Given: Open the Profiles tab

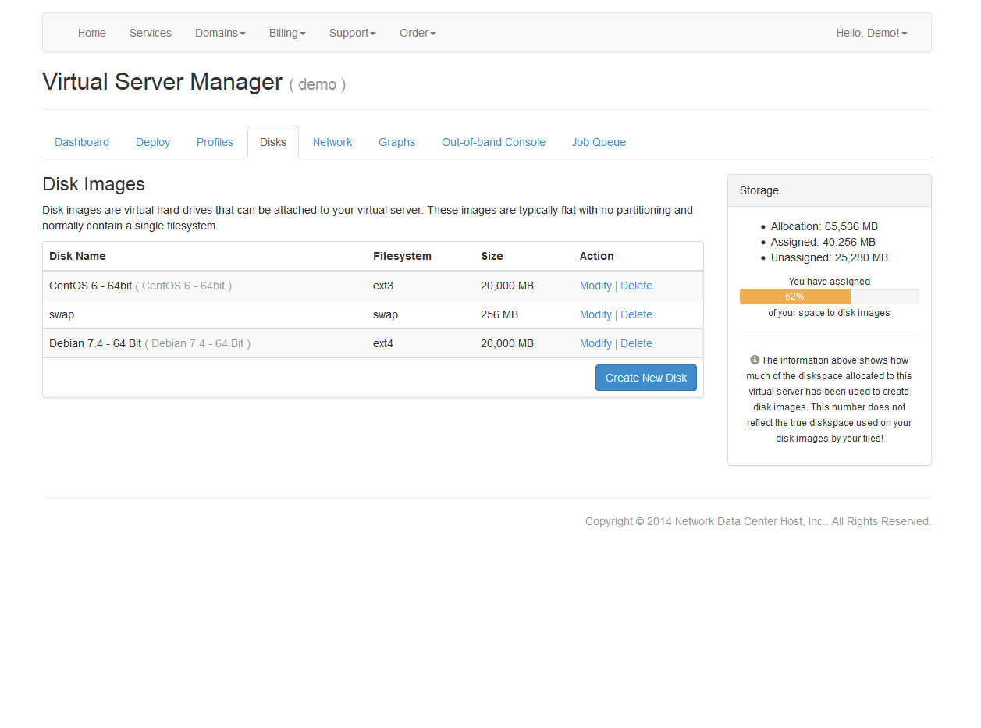Looking at the screenshot, I should click(215, 142).
